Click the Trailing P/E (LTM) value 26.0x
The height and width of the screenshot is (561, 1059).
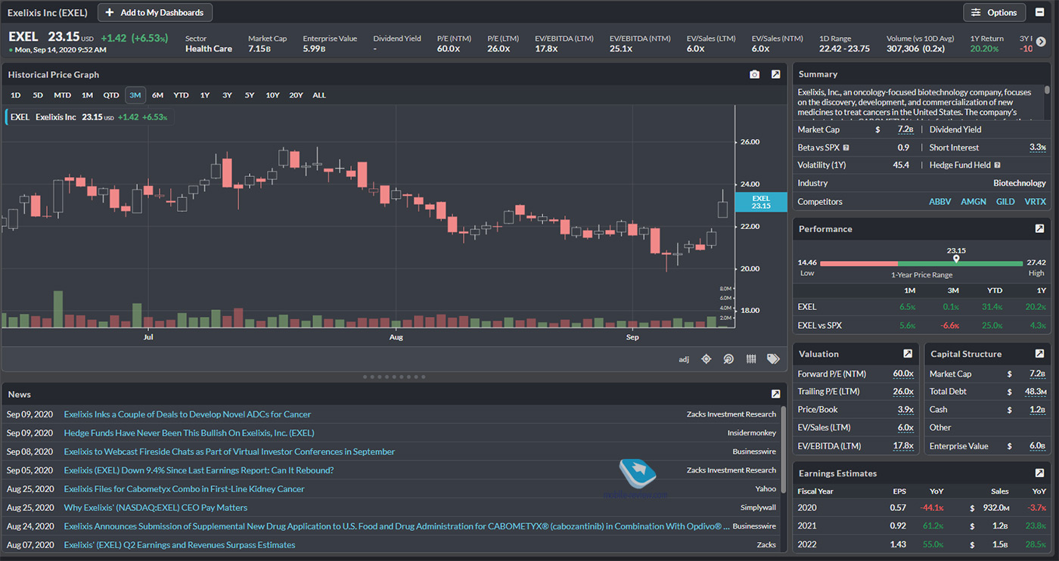pyautogui.click(x=902, y=392)
